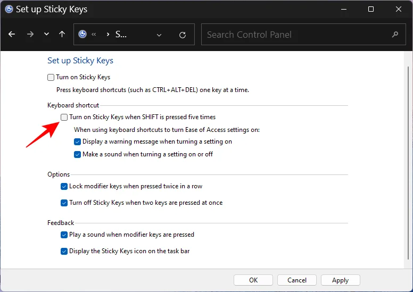Go up one level with up arrow
Screen dimensions: 413x292
coord(62,34)
